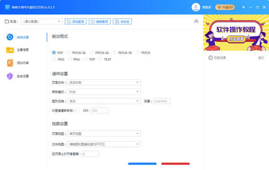This screenshot has width=269, height=170.
Task: Open the 文件视图 dropdown
Action: click(104, 144)
